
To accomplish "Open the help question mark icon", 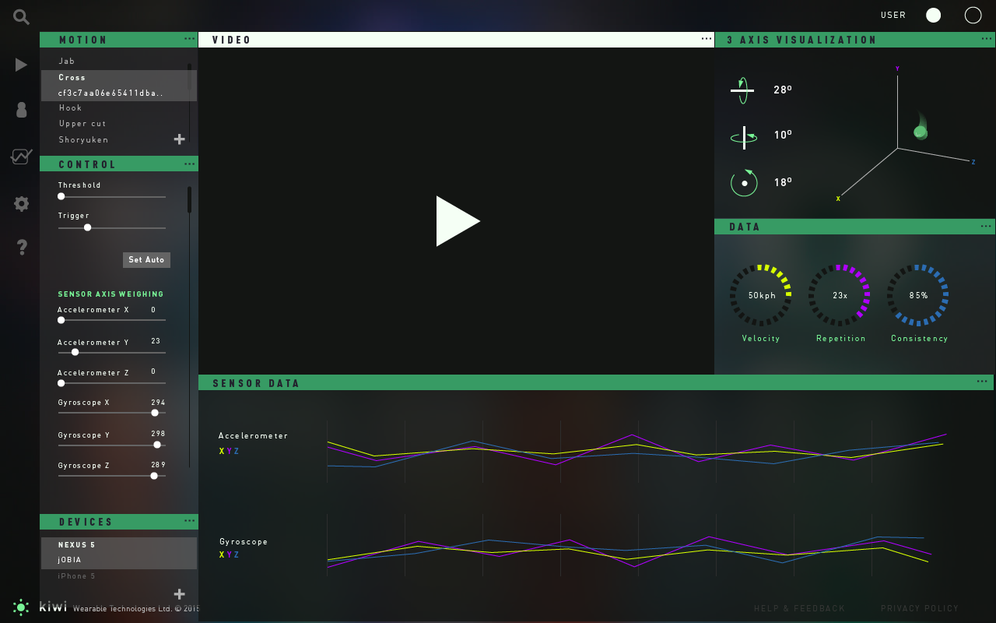I will pos(22,248).
